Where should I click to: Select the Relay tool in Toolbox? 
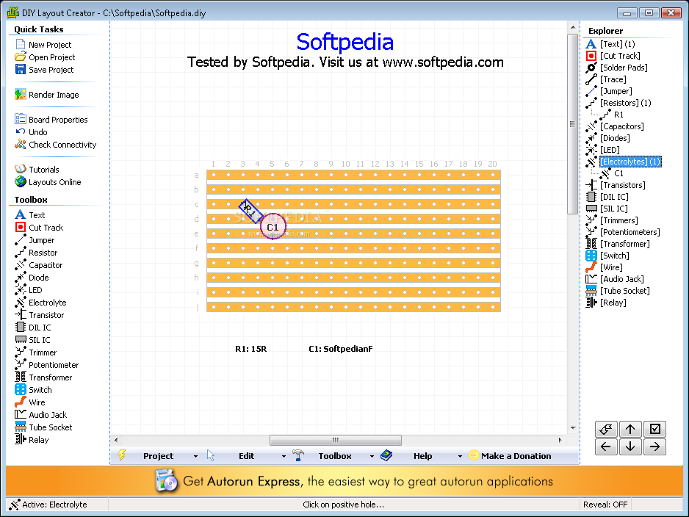click(x=31, y=440)
